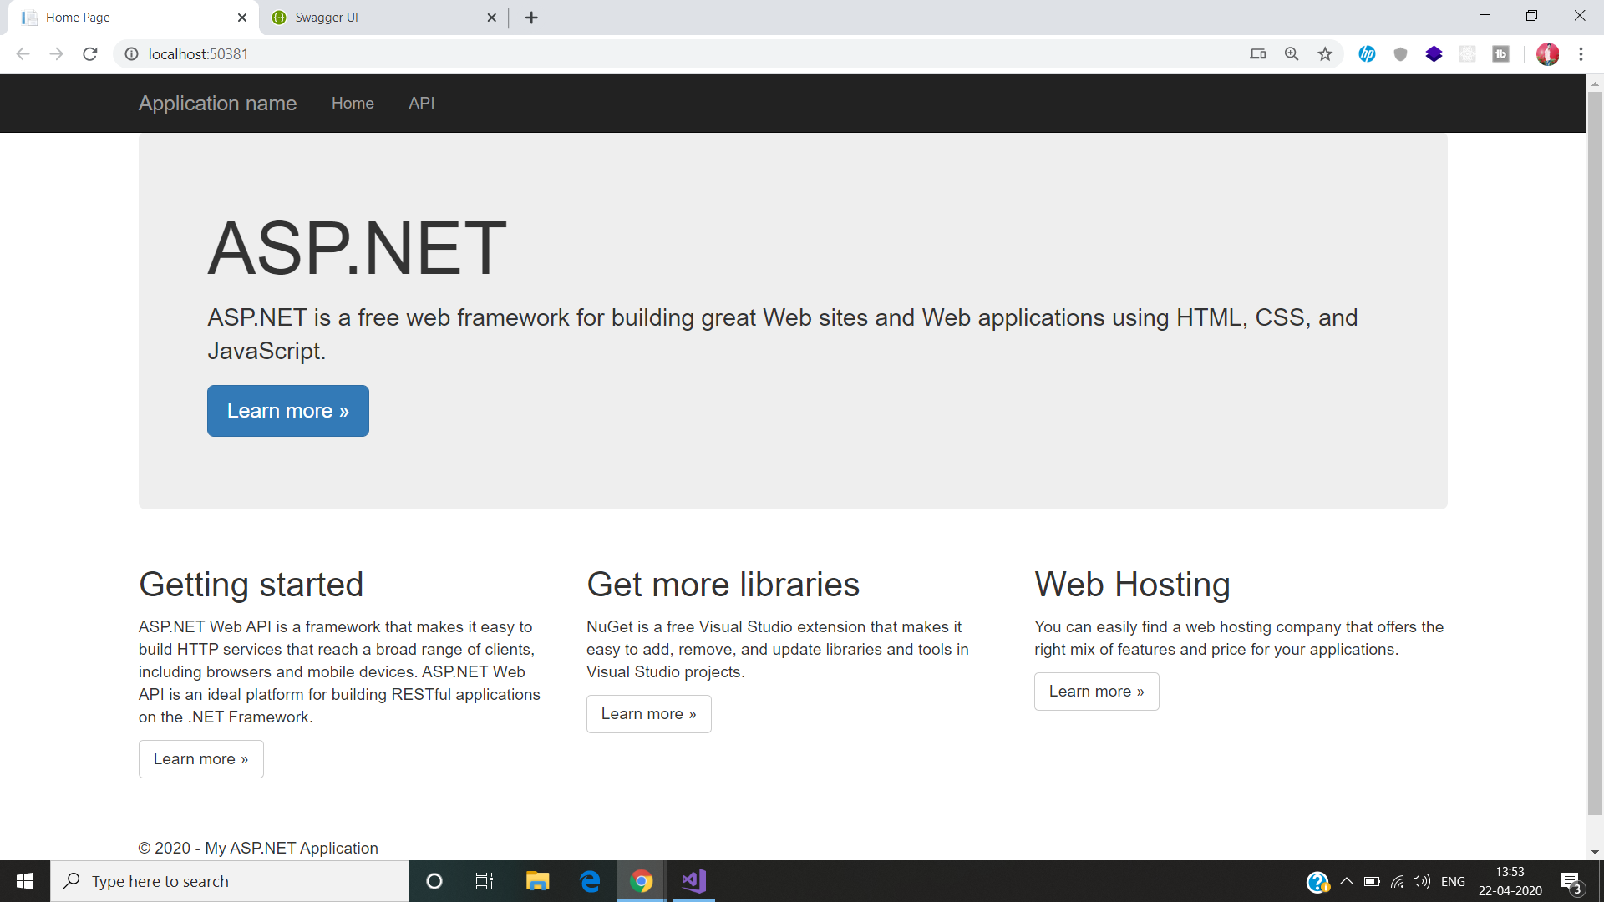Click the Chrome icon in taskbar
The width and height of the screenshot is (1604, 902).
click(640, 881)
